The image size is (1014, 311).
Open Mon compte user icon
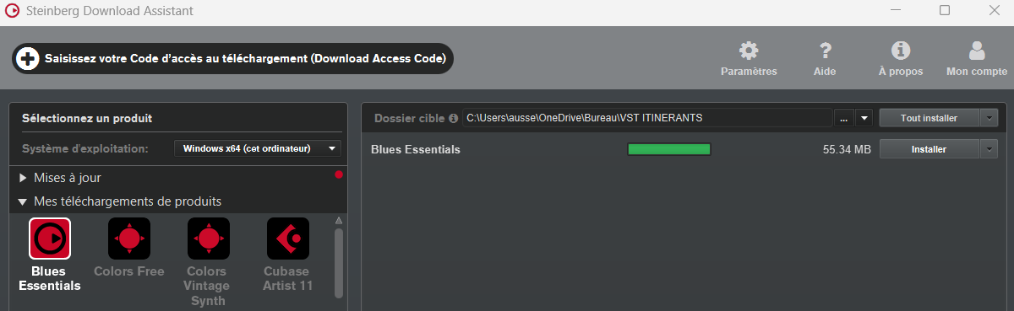977,51
